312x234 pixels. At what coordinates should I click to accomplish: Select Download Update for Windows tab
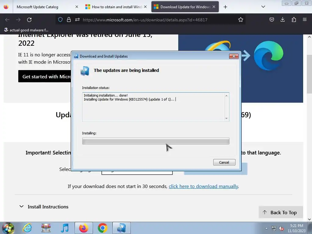pyautogui.click(x=185, y=7)
